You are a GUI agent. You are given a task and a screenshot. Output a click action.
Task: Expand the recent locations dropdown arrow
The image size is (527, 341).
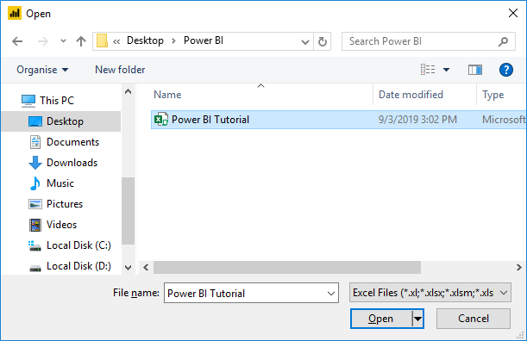(x=63, y=41)
